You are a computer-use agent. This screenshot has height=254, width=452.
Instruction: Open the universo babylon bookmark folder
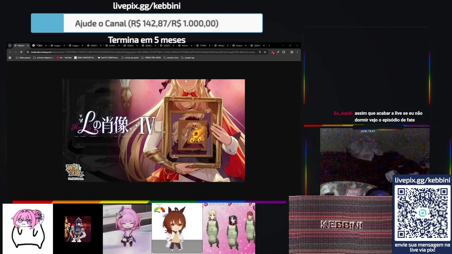tap(43, 58)
